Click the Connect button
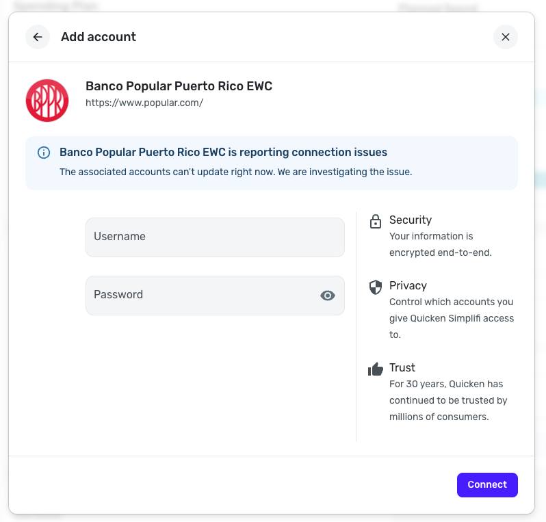This screenshot has width=546, height=522. point(487,485)
